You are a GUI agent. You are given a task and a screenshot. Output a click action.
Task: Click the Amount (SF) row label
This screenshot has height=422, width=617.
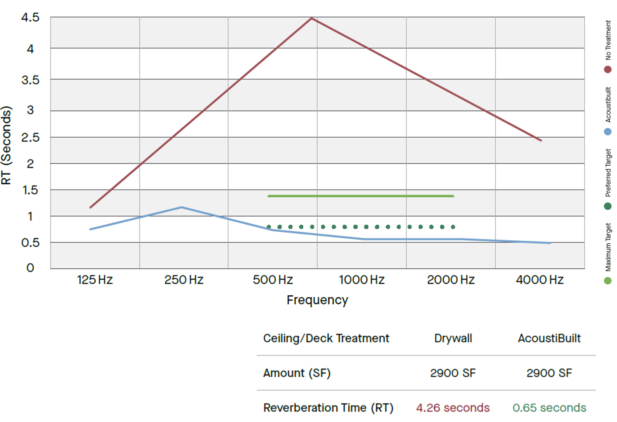tap(297, 373)
